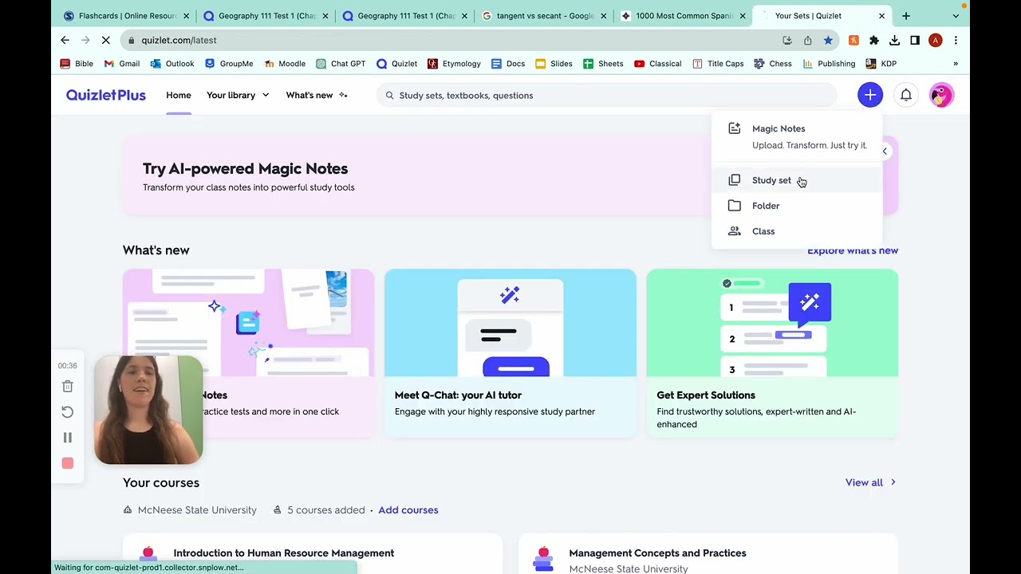
Task: Open the Chat GPT bookmark
Action: click(x=341, y=64)
